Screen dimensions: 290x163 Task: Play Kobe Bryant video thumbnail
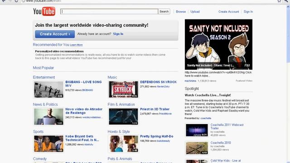(48, 144)
